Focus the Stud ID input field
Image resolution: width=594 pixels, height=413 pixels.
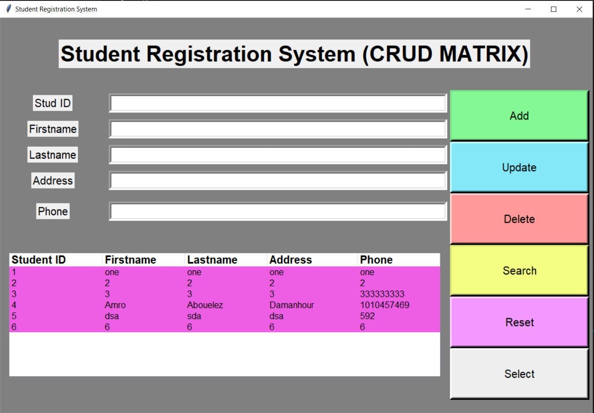pyautogui.click(x=278, y=103)
